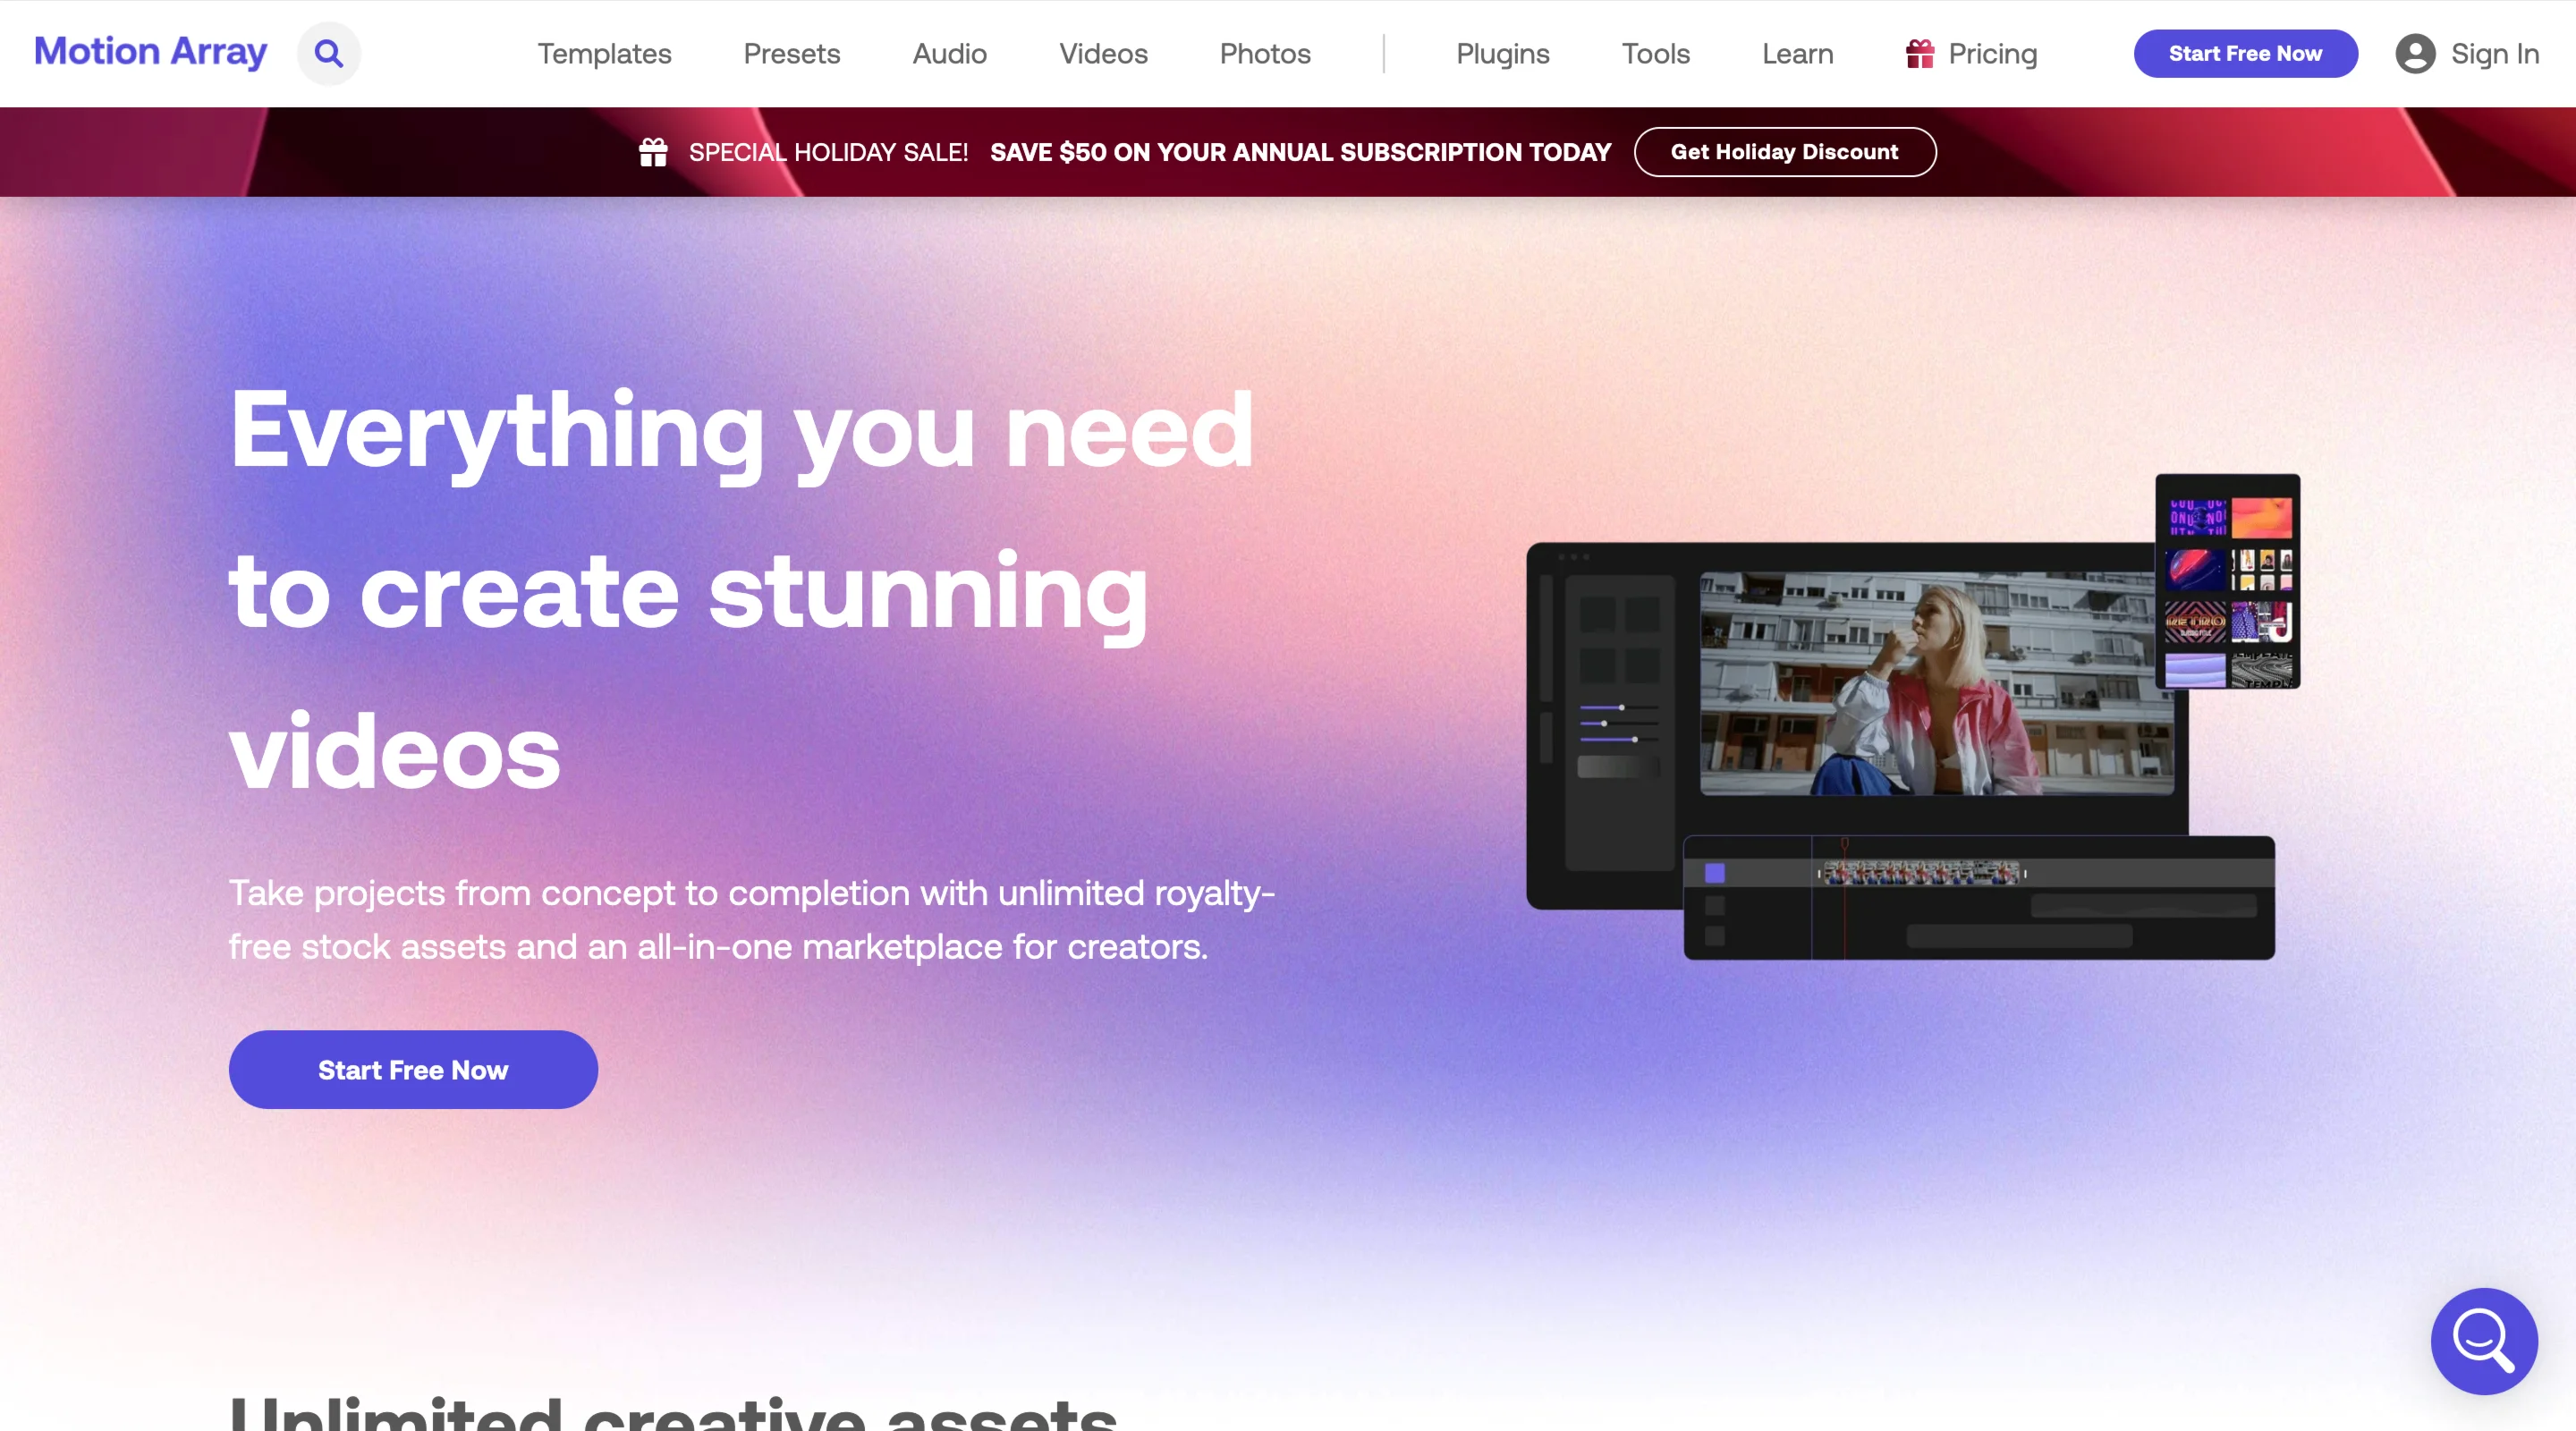The width and height of the screenshot is (2576, 1431).
Task: Click the search magnifier icon in header
Action: pyautogui.click(x=329, y=53)
